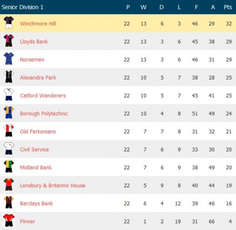
Task: Click the Winchmore Hill kit icon
Action: 9,23
